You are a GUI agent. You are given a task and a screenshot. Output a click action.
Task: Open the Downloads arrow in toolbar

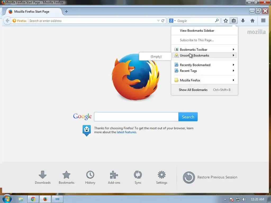pos(243,21)
